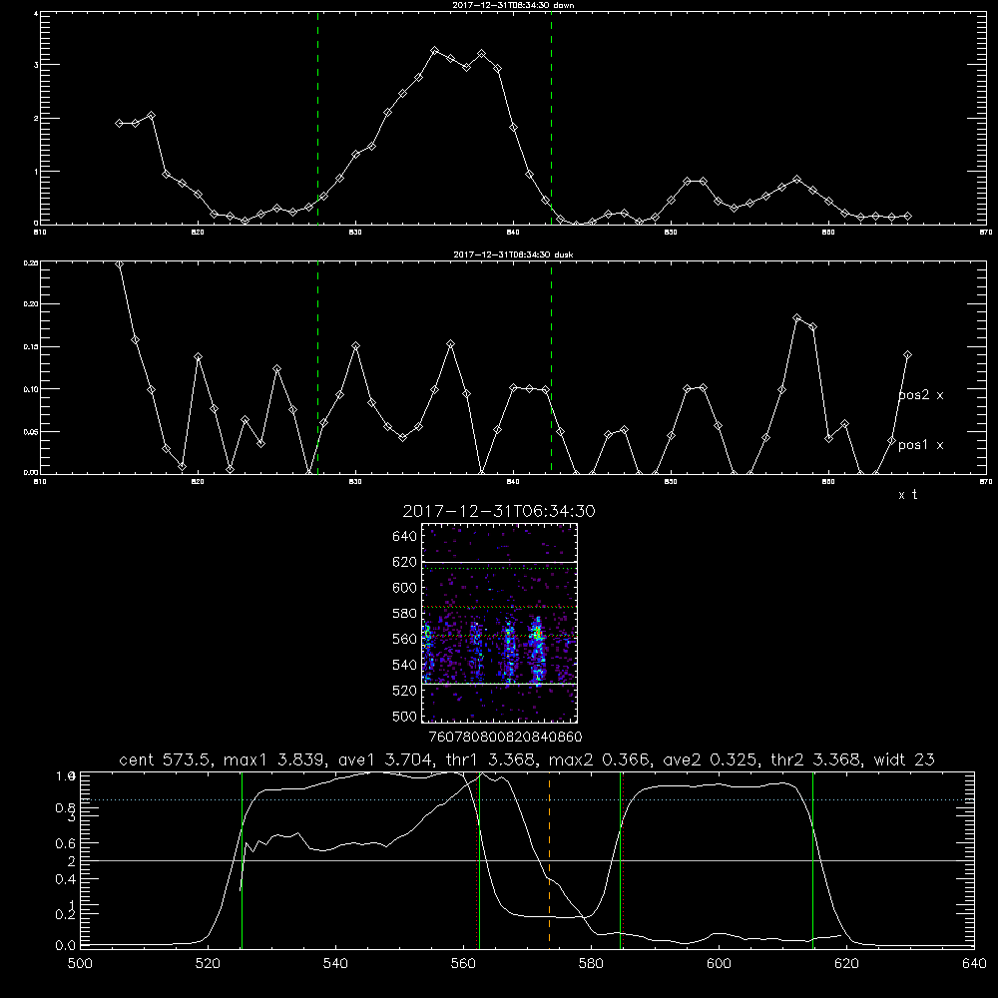Screen dimensions: 998x998
Task: Click the 'pos2 x' label
Action: [x=921, y=395]
